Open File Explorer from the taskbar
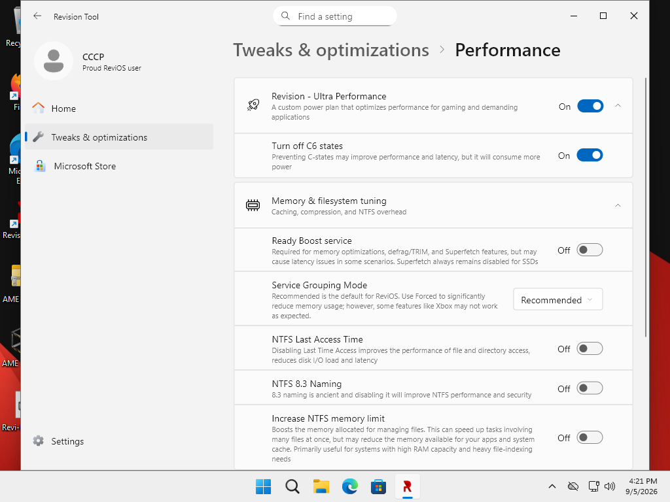This screenshot has width=670, height=502. coord(321,486)
